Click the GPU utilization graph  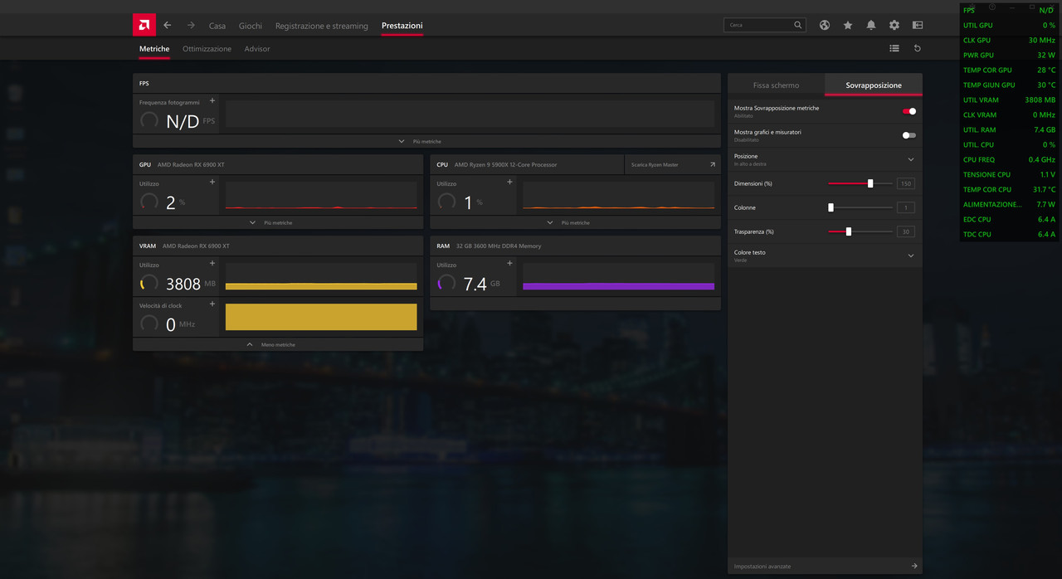pyautogui.click(x=321, y=195)
